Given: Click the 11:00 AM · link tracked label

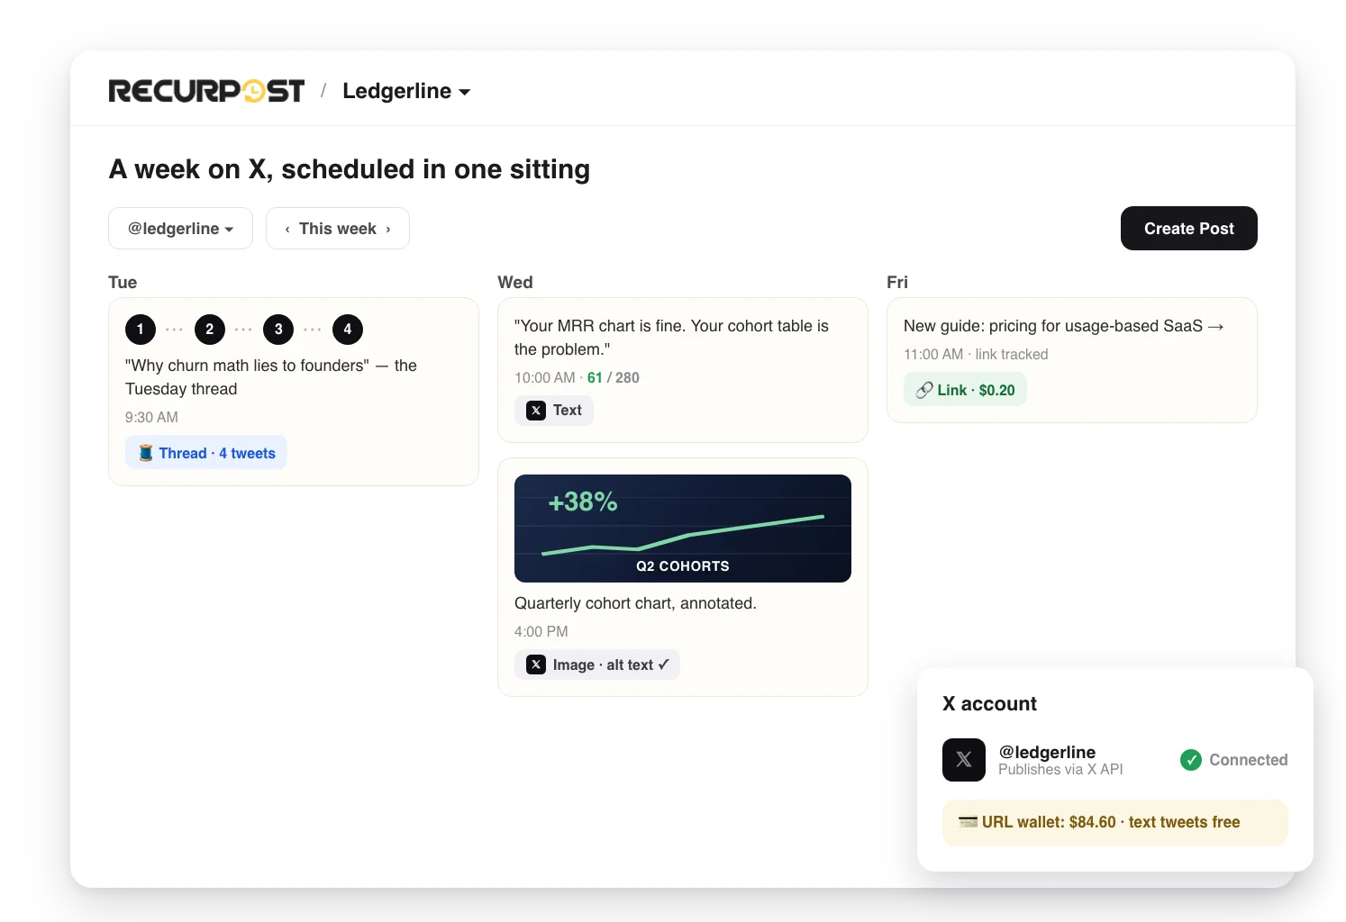Looking at the screenshot, I should point(976,354).
